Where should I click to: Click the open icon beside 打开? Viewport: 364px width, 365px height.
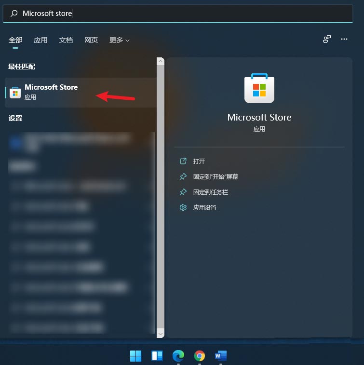coord(183,161)
